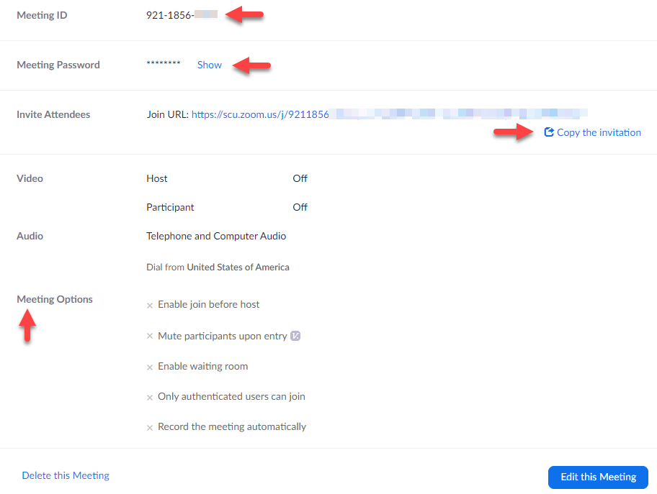
Task: Click the copy icon beside "Copy the invitation"
Action: coord(549,132)
